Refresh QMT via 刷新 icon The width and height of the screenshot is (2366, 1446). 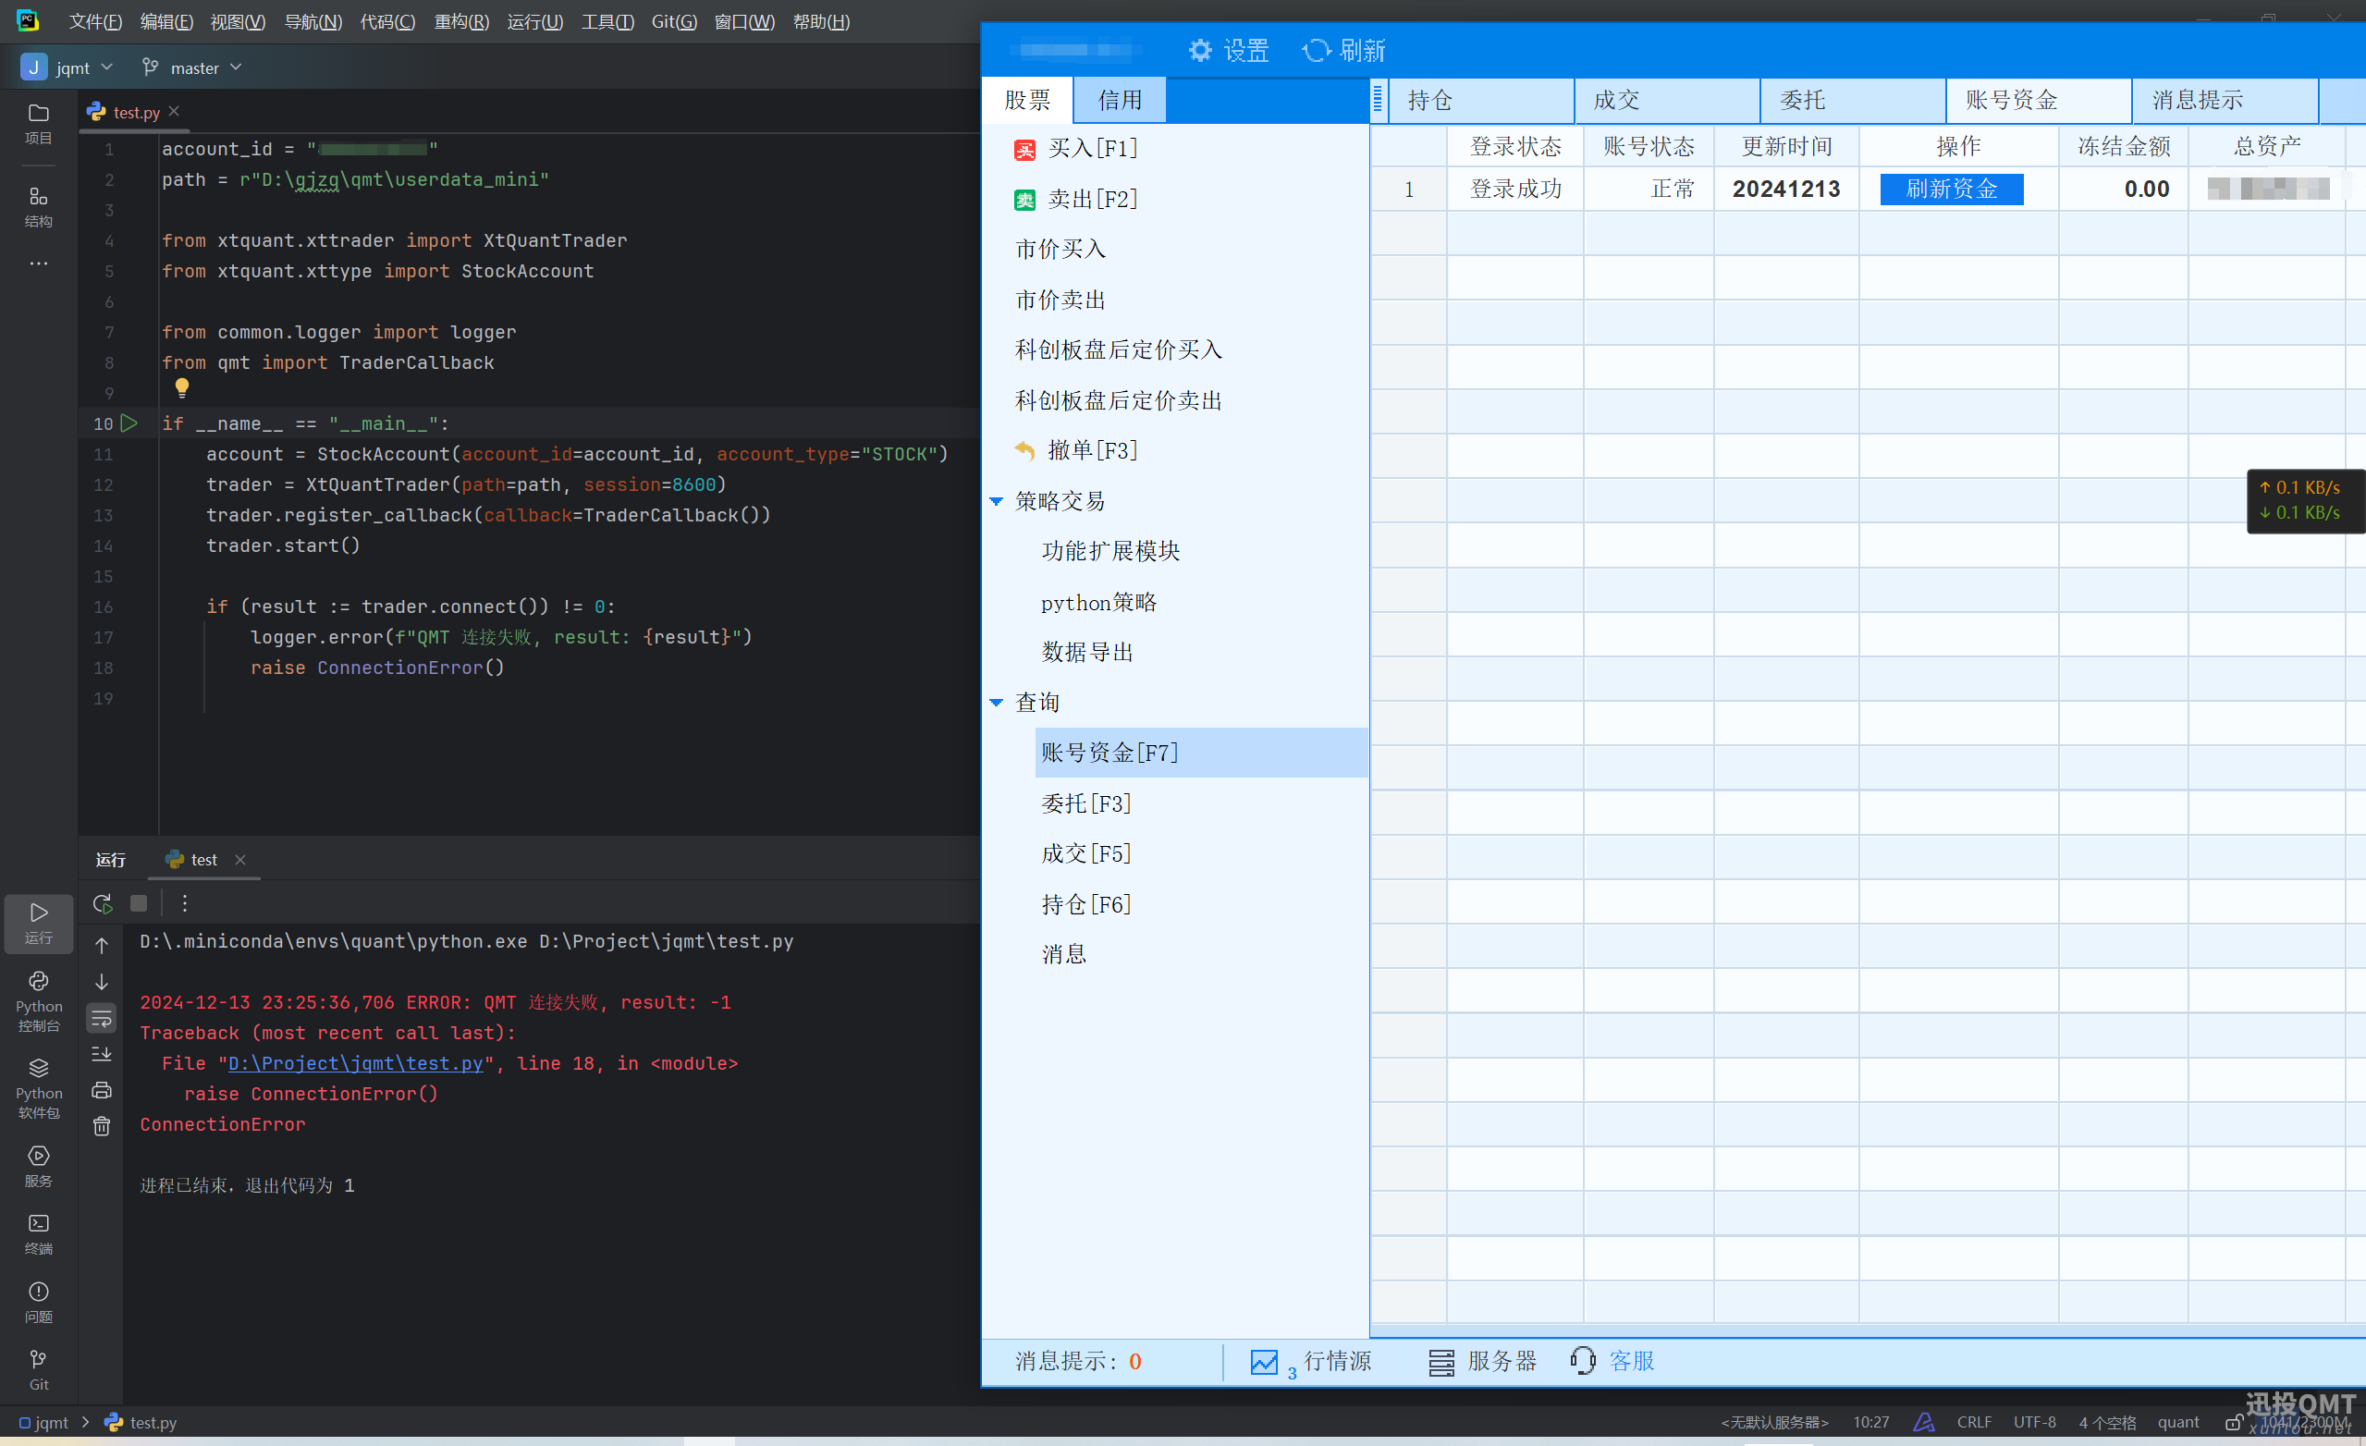coord(1342,50)
